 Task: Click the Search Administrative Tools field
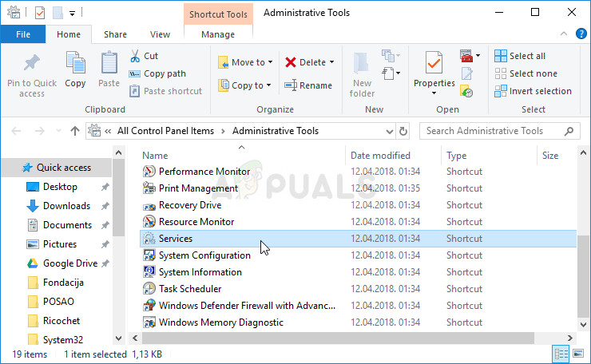(495, 131)
